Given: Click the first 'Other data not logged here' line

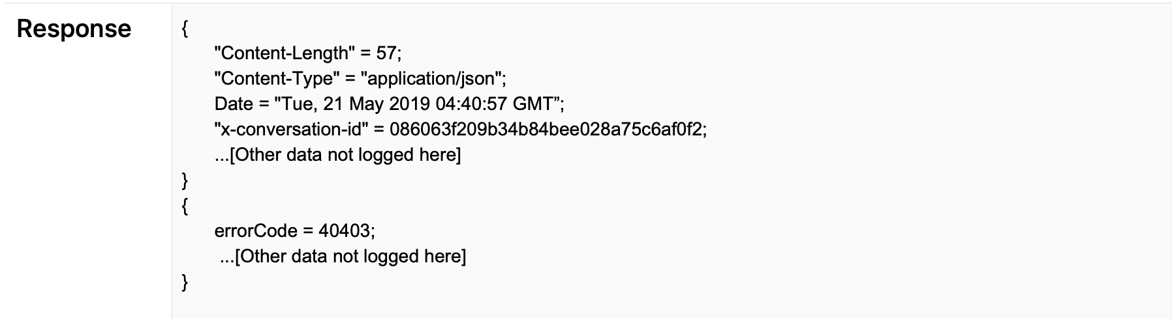Looking at the screenshot, I should (337, 155).
